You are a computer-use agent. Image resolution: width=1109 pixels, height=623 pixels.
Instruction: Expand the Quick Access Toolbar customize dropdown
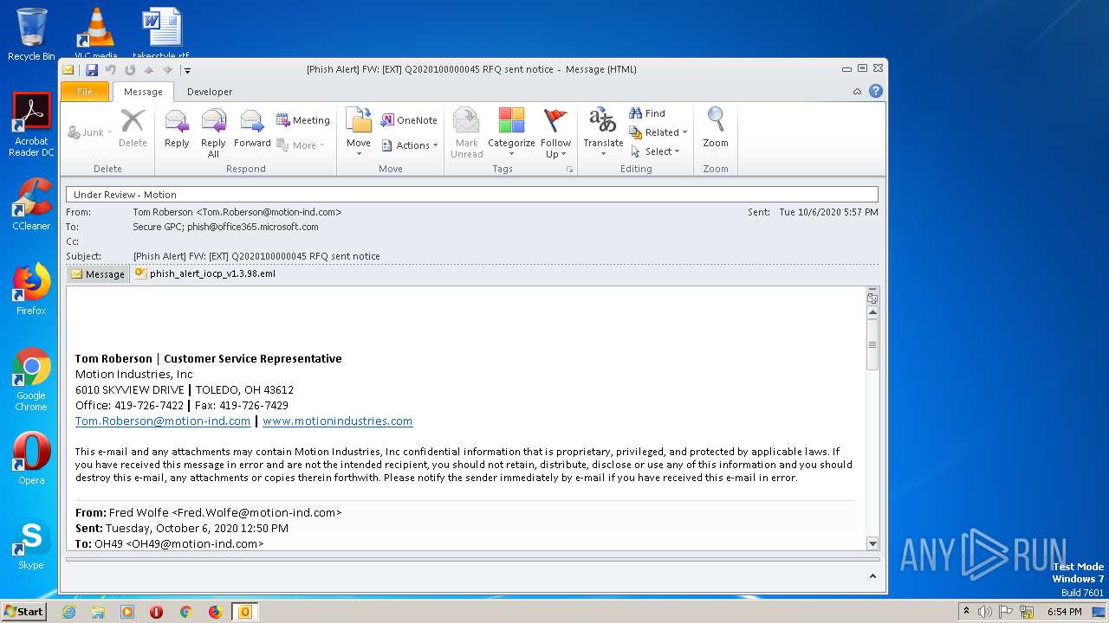(187, 70)
